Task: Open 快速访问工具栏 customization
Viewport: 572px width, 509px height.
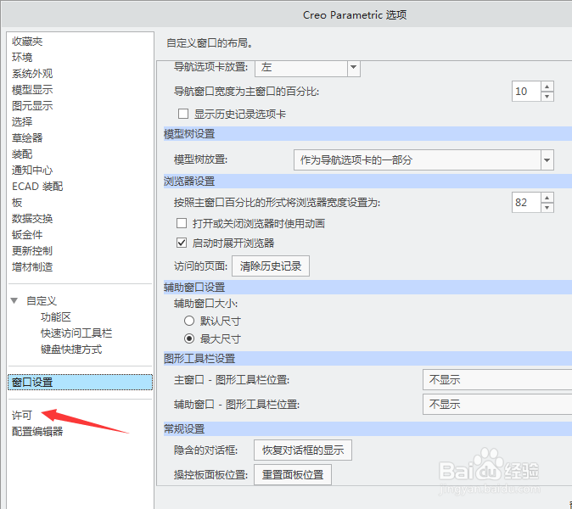Action: (x=76, y=333)
